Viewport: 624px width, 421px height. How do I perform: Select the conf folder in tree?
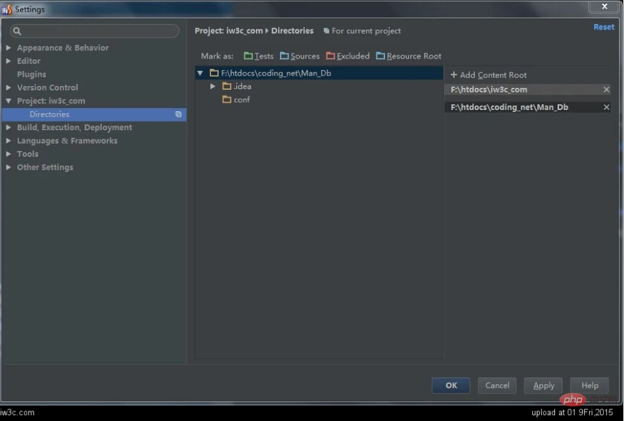pyautogui.click(x=241, y=100)
